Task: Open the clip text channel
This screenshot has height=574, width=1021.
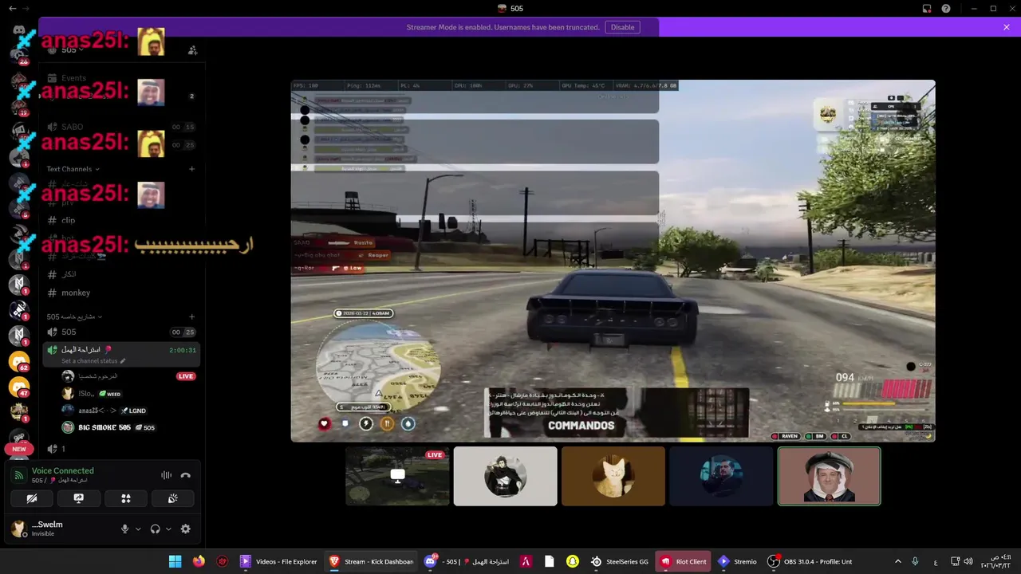Action: tap(120, 220)
